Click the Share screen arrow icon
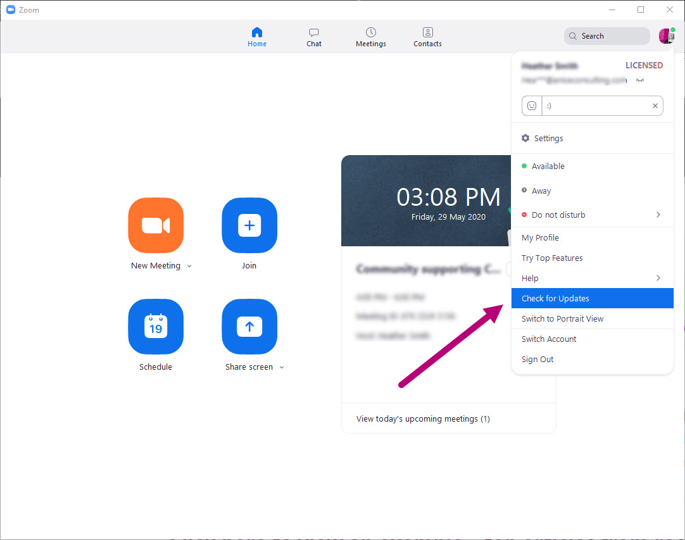Viewport: 685px width, 540px height. [x=249, y=327]
